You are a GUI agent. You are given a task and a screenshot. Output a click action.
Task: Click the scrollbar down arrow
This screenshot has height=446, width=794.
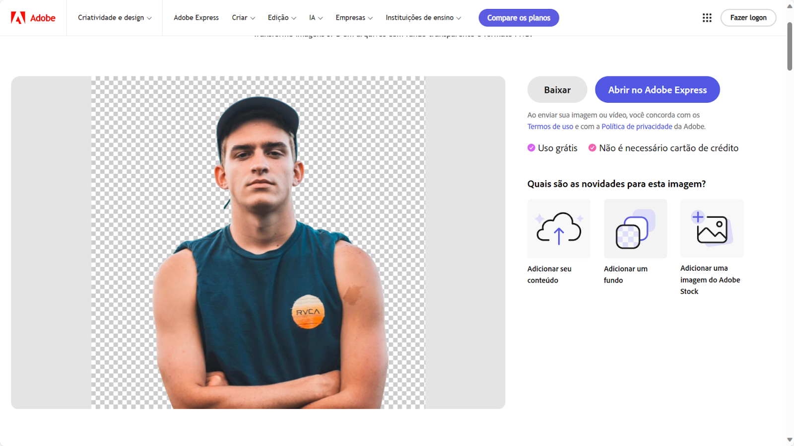(x=790, y=440)
